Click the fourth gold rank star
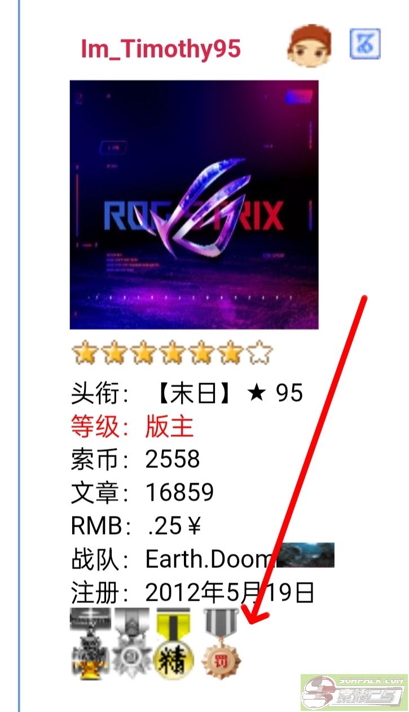 [172, 353]
